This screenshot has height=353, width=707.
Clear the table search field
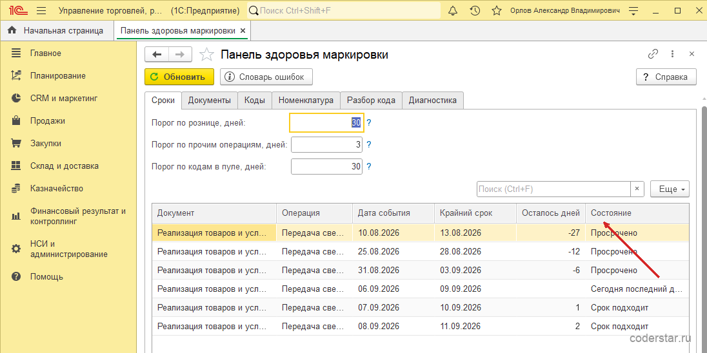pyautogui.click(x=637, y=189)
